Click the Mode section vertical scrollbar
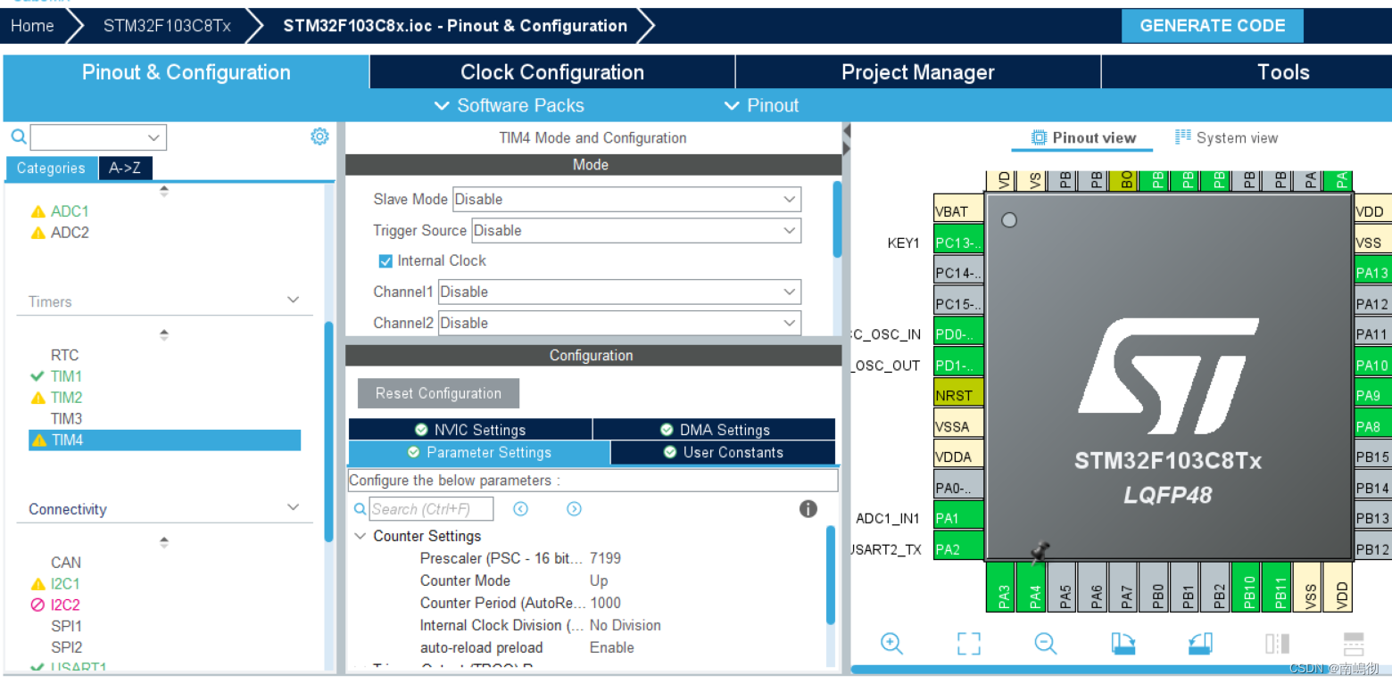This screenshot has width=1392, height=683. point(837,219)
